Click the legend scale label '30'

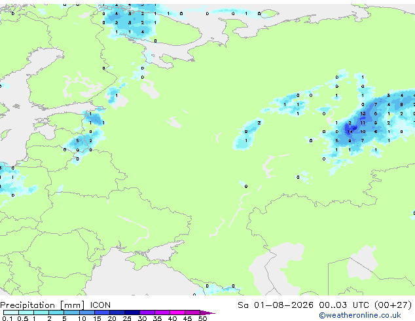pyautogui.click(x=142, y=318)
